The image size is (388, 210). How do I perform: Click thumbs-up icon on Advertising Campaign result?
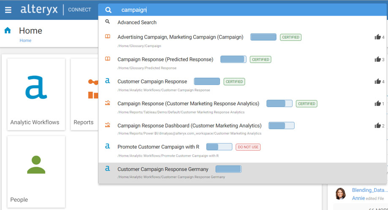377,37
